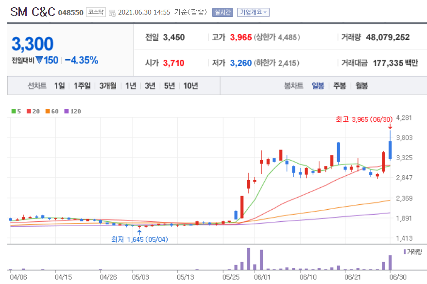Click the SM C&C stock name
The image size is (427, 284).
click(x=33, y=12)
